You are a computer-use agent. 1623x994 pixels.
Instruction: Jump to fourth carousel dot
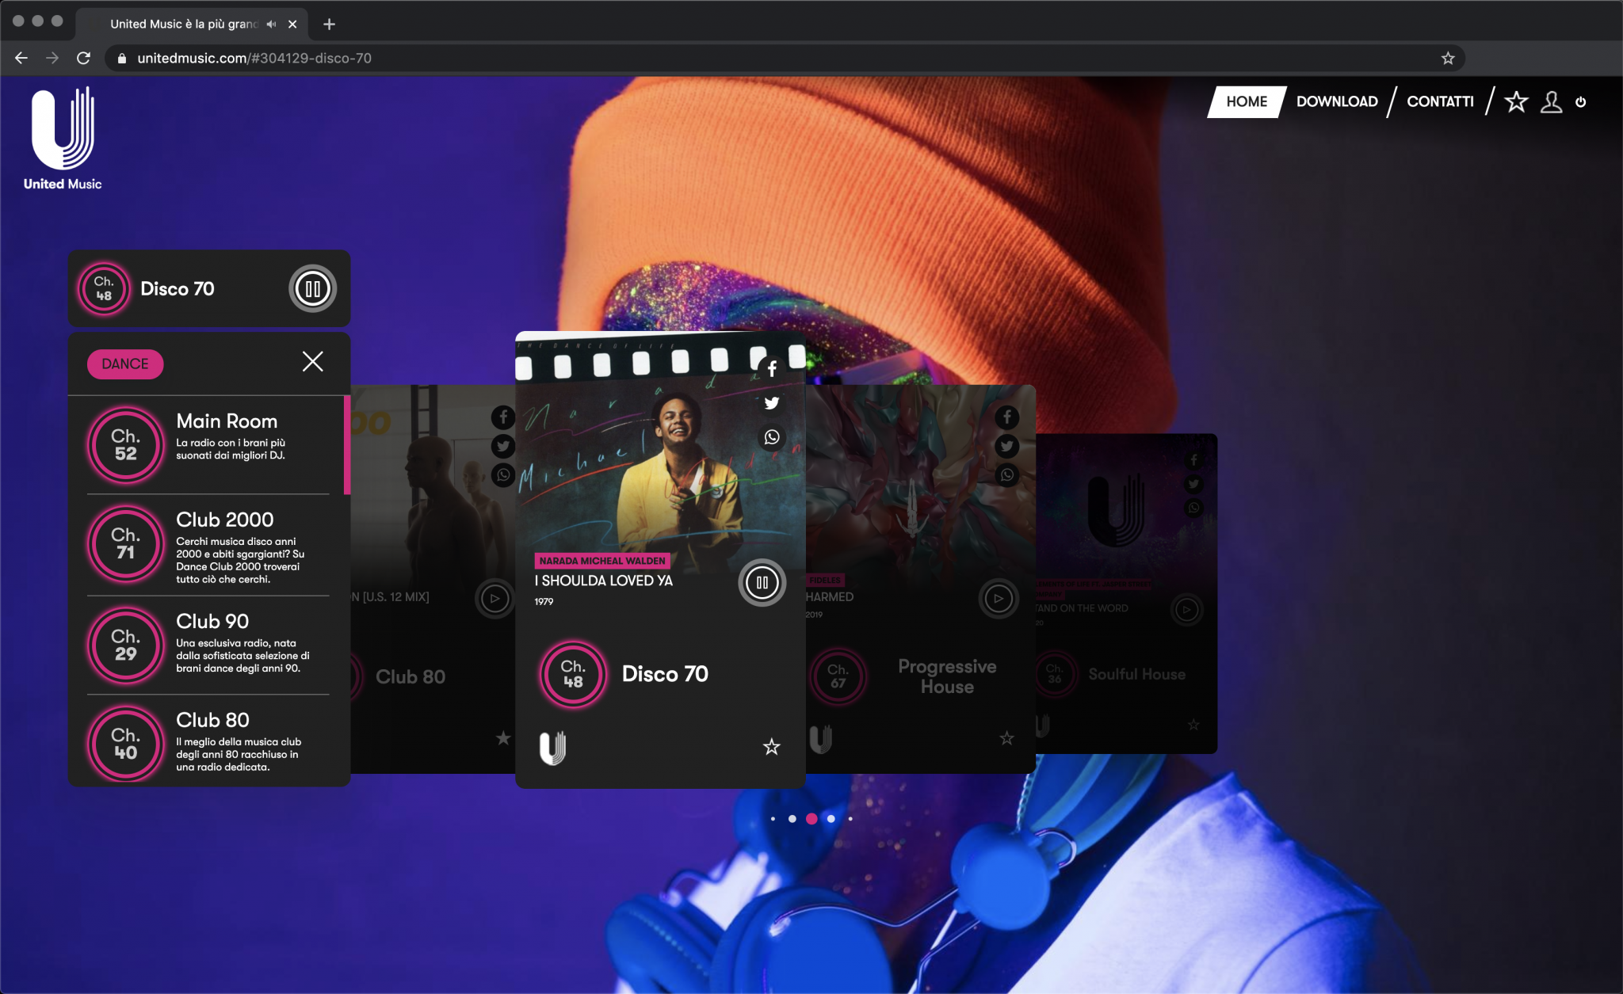click(x=831, y=819)
